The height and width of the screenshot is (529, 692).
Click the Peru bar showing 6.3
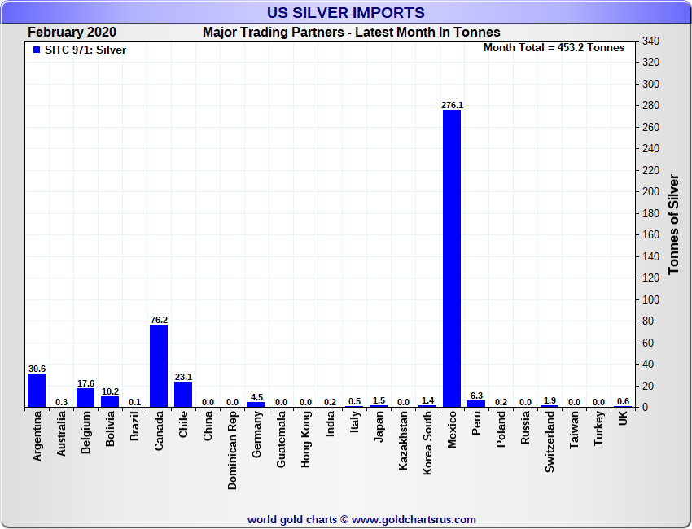point(476,404)
